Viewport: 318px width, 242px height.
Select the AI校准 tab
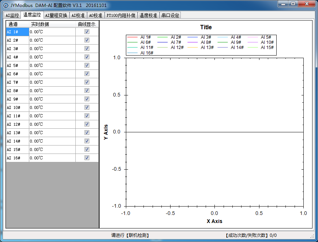pos(78,15)
